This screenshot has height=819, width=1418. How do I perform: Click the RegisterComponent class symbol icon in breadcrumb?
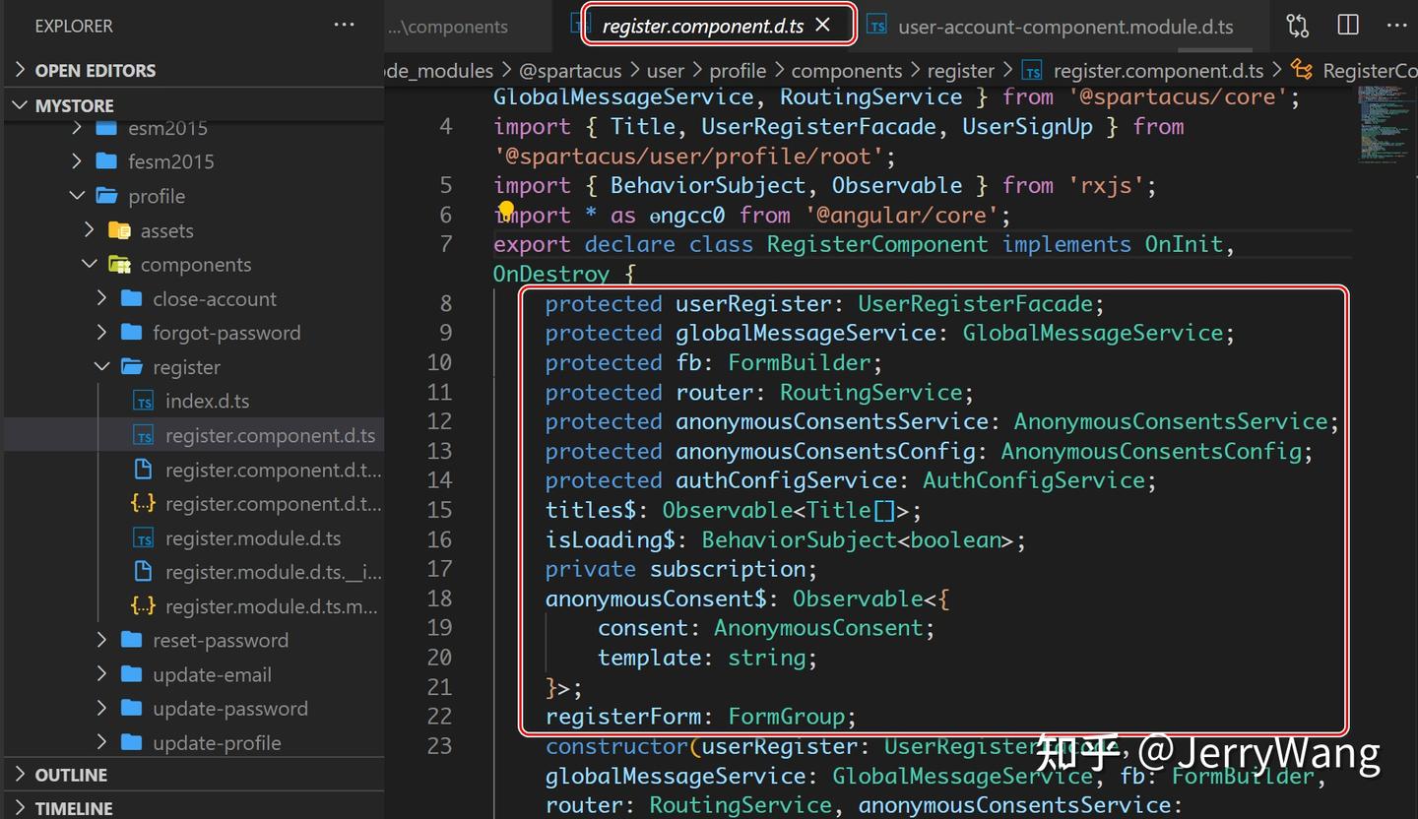pyautogui.click(x=1302, y=70)
